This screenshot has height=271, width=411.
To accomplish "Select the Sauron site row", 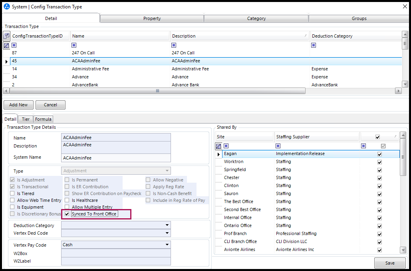I will click(311, 193).
